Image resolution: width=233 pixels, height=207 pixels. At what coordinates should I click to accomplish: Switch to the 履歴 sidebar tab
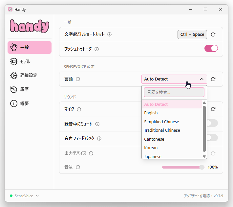tap(24, 89)
